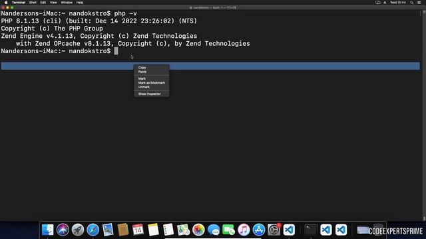
Task: Click the terminal cursor block at prompt
Action: (x=116, y=51)
